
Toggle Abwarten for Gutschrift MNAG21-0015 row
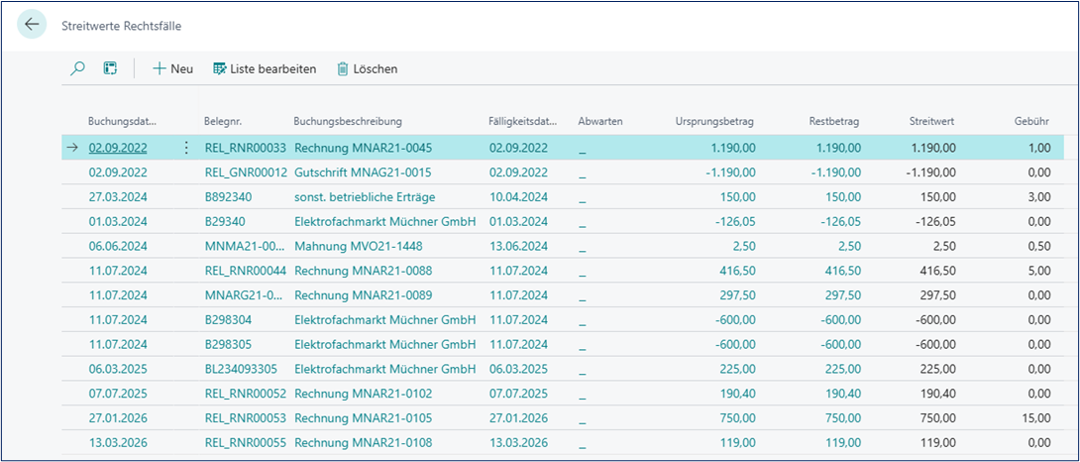583,173
